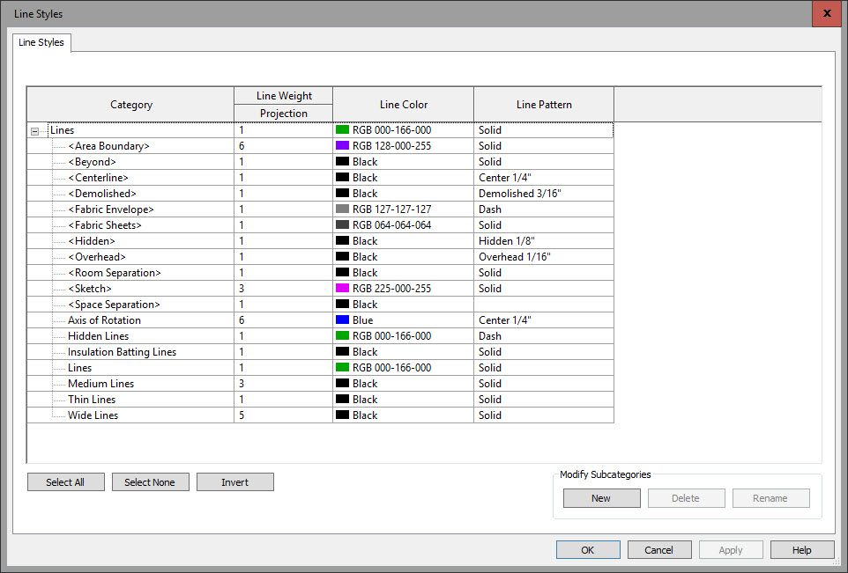This screenshot has height=573, width=848.
Task: Open Demolished 3/16" line pattern cell
Action: pyautogui.click(x=544, y=194)
